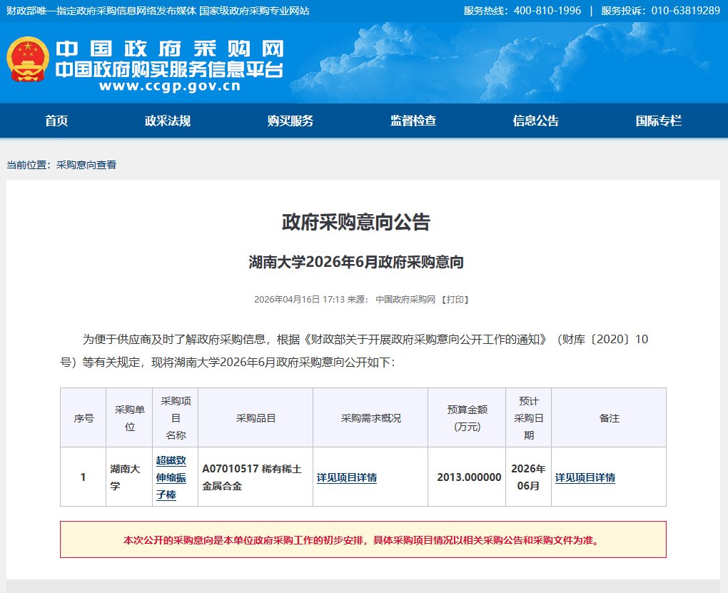Click the 采购单位 column header

point(129,418)
